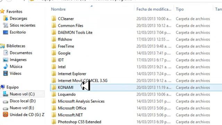222x125 pixels.
Task: Sort by Tipo column header
Action: point(180,9)
